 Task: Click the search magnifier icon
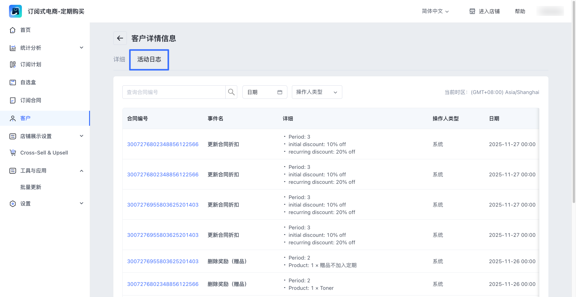click(231, 92)
